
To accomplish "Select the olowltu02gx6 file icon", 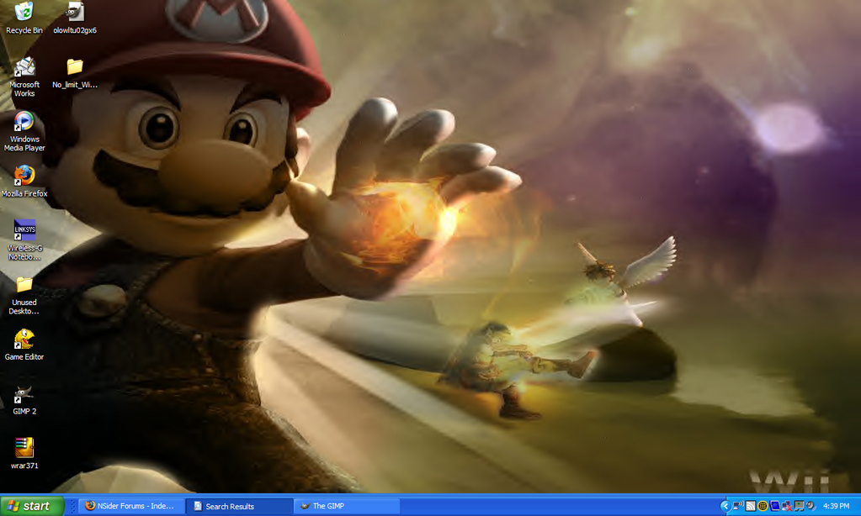I will (x=75, y=18).
